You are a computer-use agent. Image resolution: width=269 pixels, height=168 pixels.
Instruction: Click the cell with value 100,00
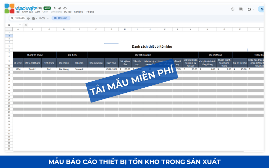[125, 69]
